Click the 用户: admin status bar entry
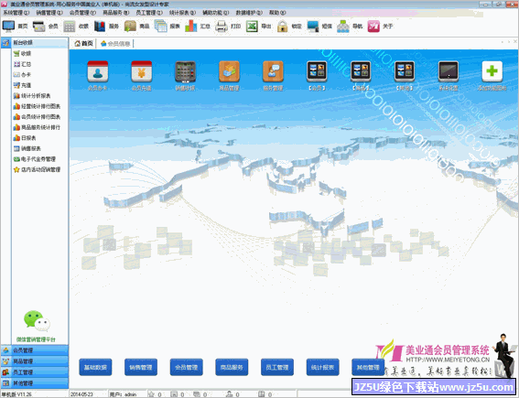Screen dimensions: 519x398 tap(123, 394)
